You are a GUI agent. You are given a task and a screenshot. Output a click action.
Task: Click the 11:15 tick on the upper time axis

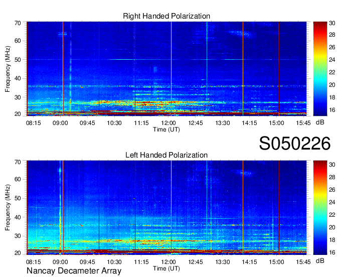(141, 123)
